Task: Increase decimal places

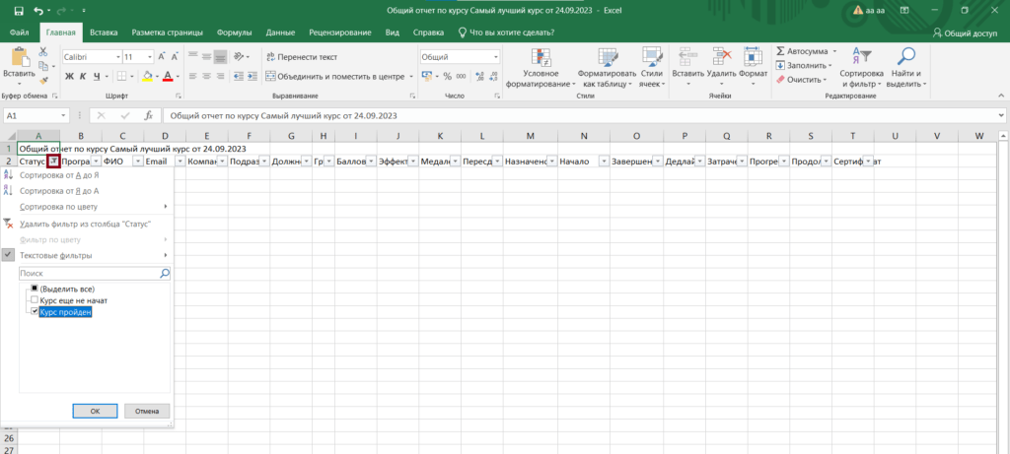Action: (479, 77)
